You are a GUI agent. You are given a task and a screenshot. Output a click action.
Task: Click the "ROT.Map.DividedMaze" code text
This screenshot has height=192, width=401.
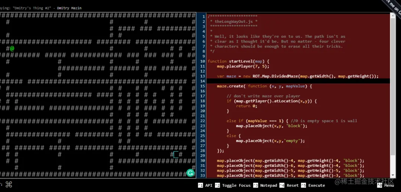click(x=275, y=76)
